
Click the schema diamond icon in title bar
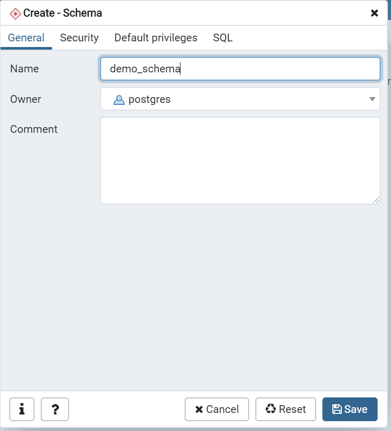pos(15,13)
